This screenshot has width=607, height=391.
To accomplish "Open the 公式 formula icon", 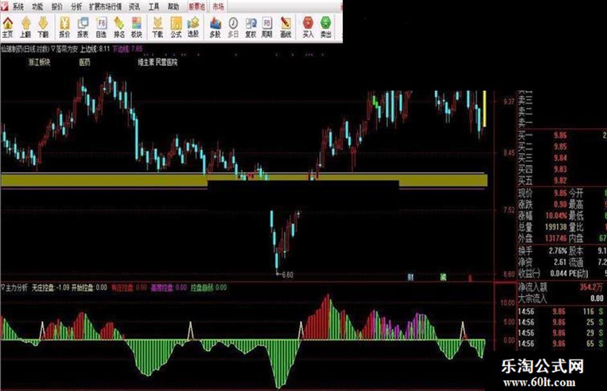I will tap(176, 28).
